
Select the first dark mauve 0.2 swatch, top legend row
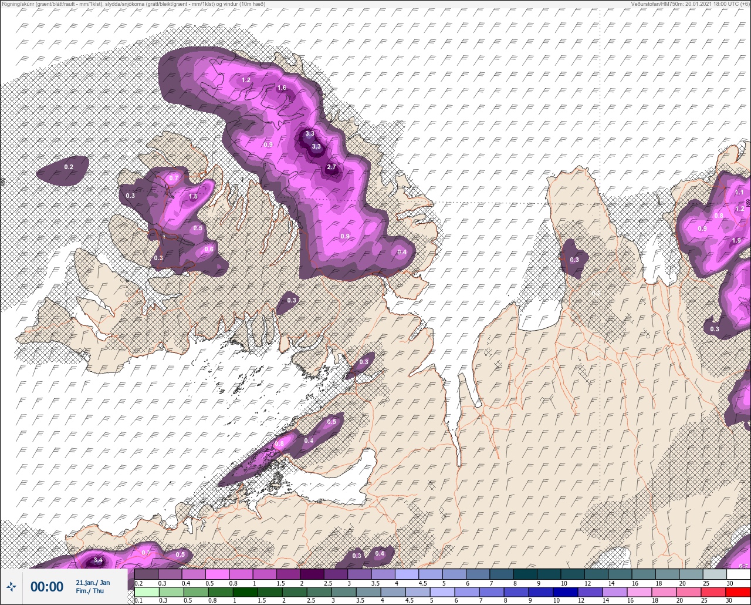tap(146, 574)
